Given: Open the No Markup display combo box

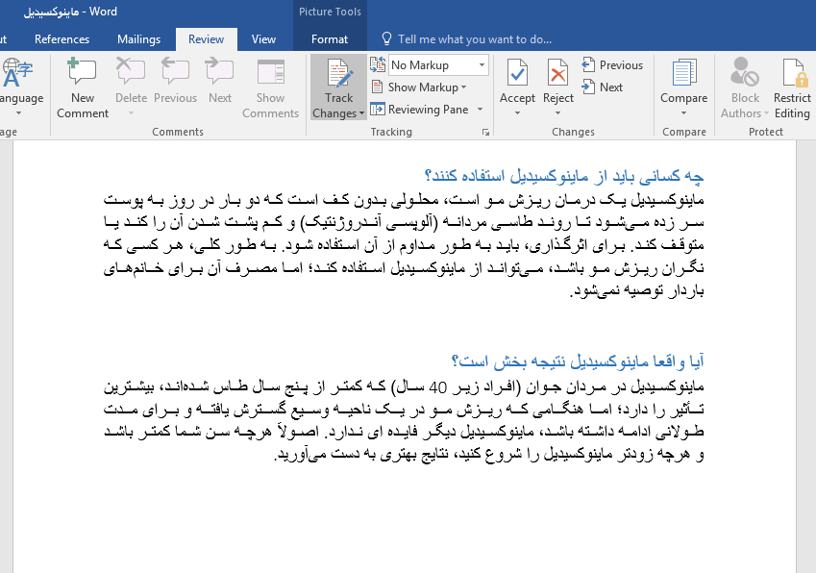Looking at the screenshot, I should 438,65.
